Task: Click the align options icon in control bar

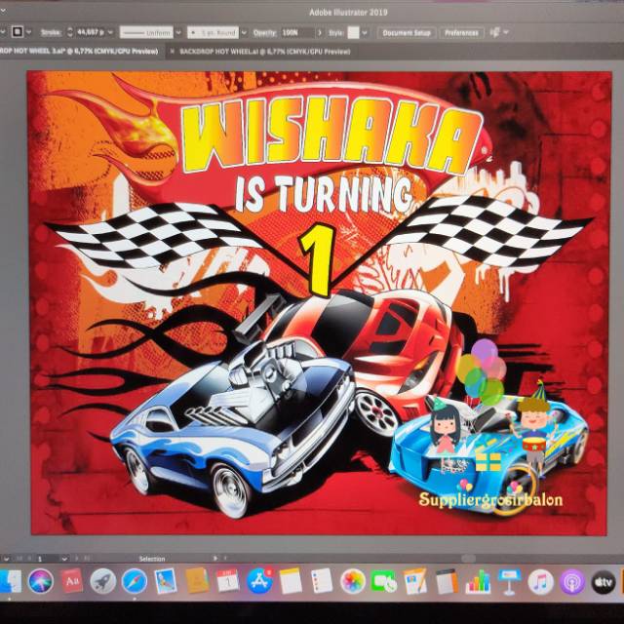Action: pos(495,32)
